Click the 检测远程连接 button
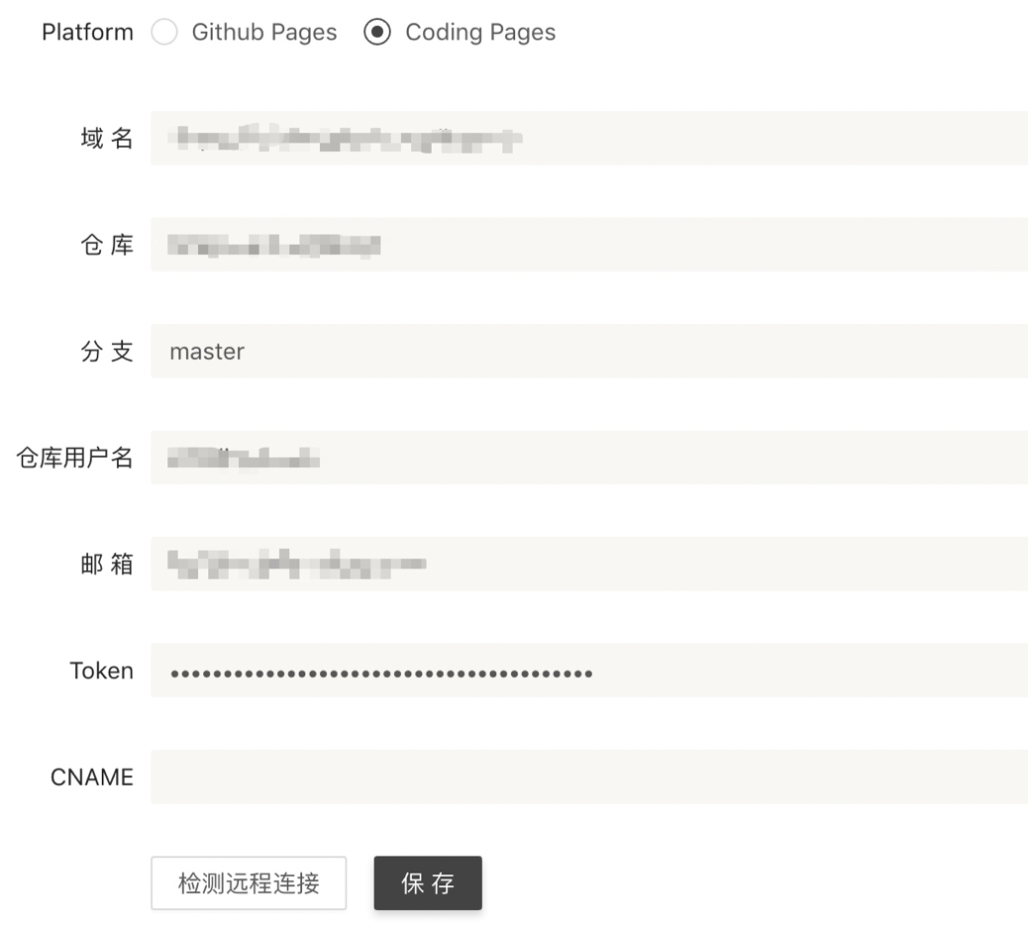The height and width of the screenshot is (929, 1028). coord(248,882)
